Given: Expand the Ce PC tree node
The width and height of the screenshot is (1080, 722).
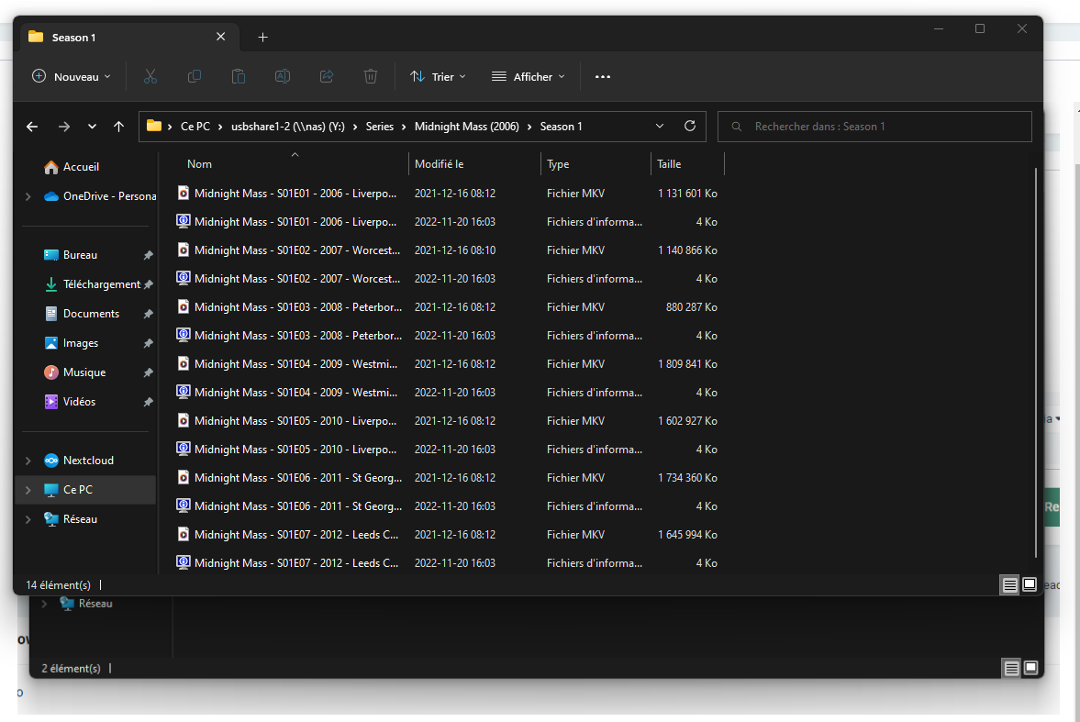Looking at the screenshot, I should tap(28, 490).
